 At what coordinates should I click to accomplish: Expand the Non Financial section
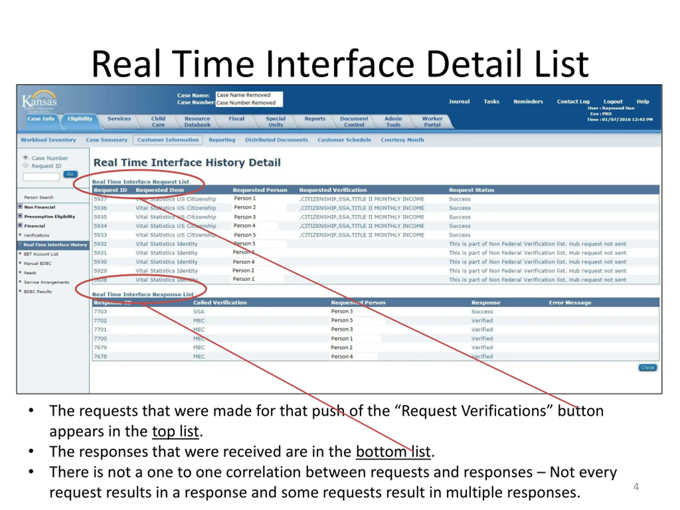point(20,207)
